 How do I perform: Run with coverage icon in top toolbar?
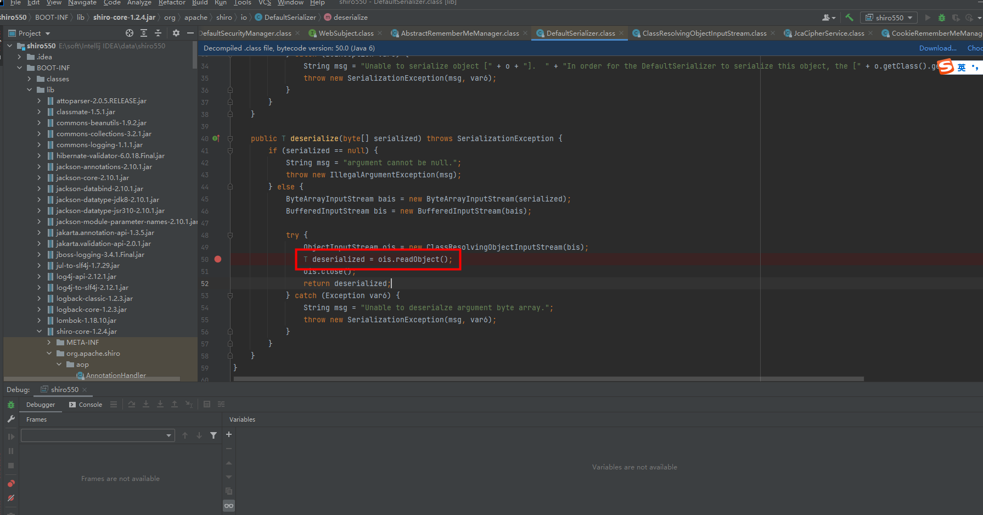[x=956, y=18]
